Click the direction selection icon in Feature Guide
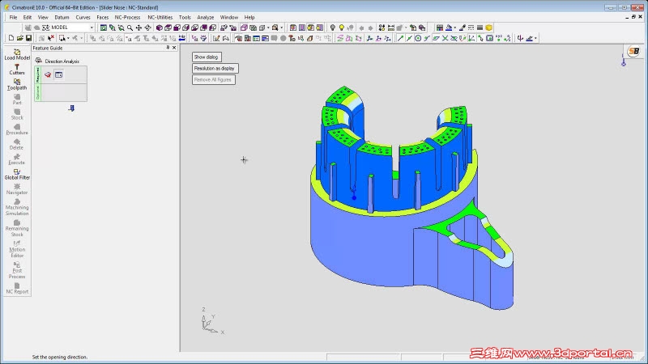Screen dimensions: 648x364 coord(48,74)
